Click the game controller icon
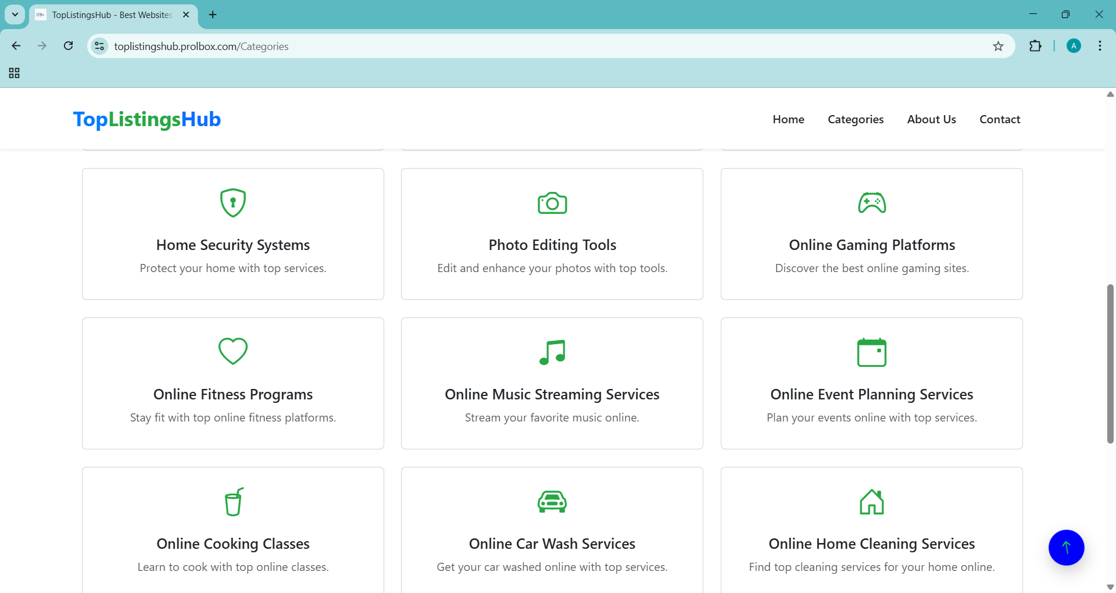This screenshot has height=593, width=1116. (872, 203)
